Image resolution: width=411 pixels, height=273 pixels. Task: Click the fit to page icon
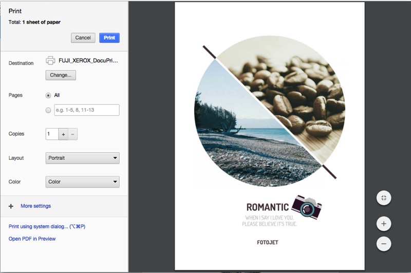384,197
